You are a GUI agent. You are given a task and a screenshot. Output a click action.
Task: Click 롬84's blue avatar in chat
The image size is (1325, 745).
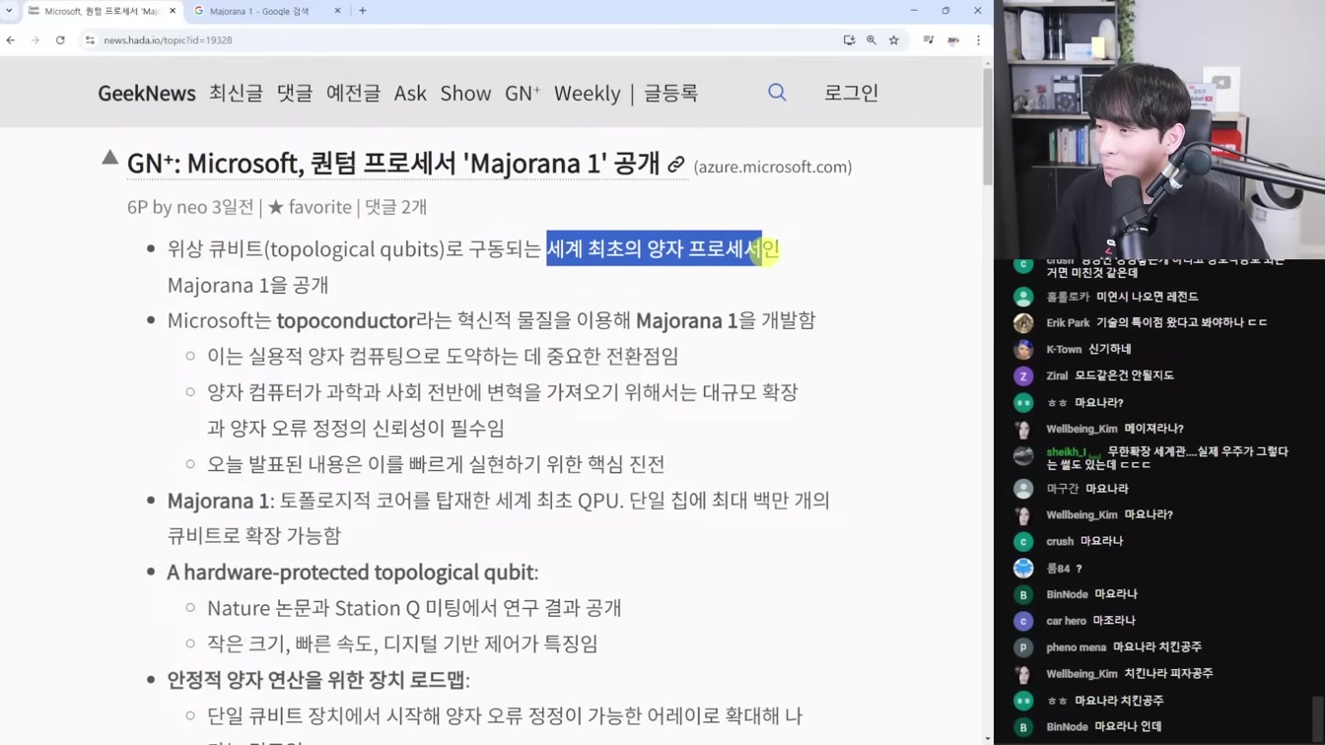tap(1023, 569)
